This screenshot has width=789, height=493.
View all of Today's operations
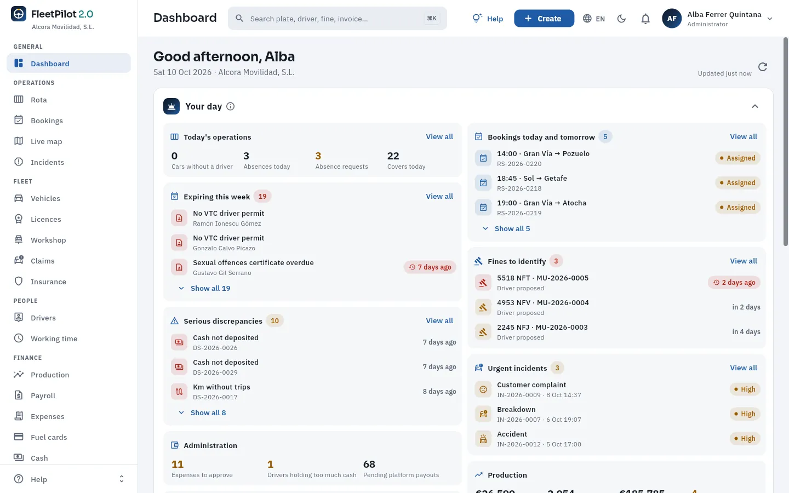coord(439,137)
